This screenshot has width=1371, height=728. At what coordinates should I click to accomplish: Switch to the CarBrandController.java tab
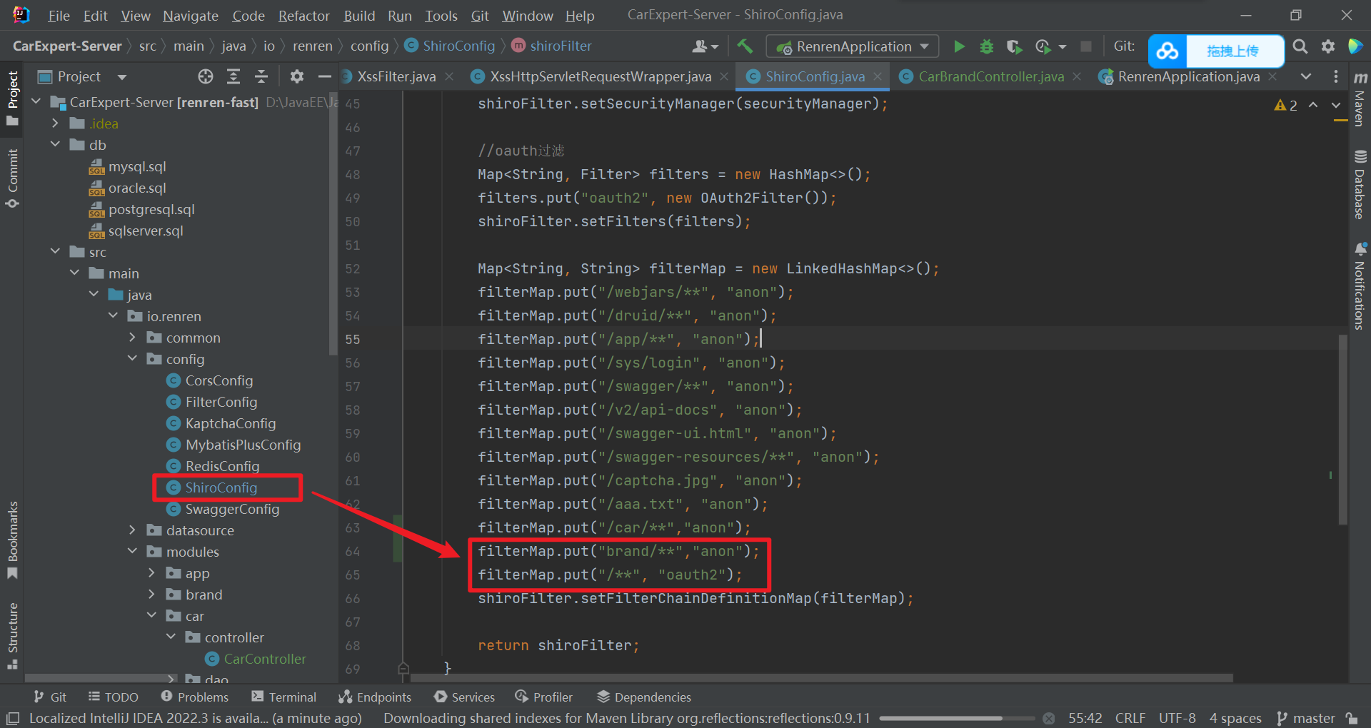click(x=991, y=76)
